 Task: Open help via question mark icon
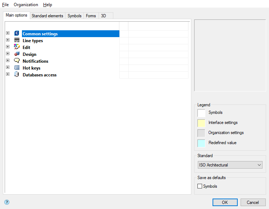click(7, 202)
